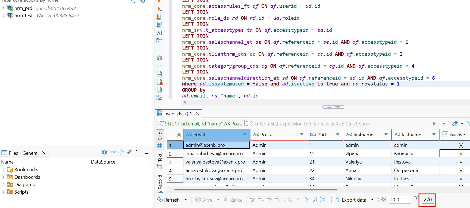Jump to the last row in results
Image resolution: width=470 pixels, height=208 pixels.
(315, 200)
